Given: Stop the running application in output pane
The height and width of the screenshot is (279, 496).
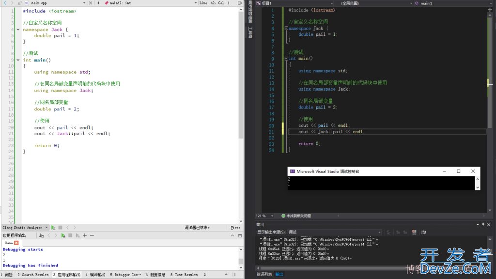Looking at the screenshot, I should [70, 235].
